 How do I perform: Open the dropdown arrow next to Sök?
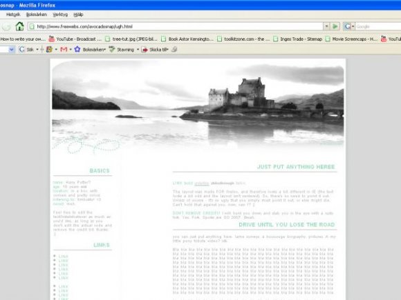[x=37, y=50]
